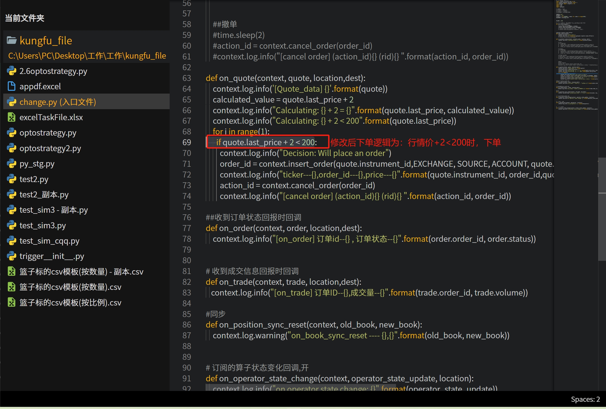Click the kungfu_file folder name
The image size is (606, 409).
tap(46, 41)
